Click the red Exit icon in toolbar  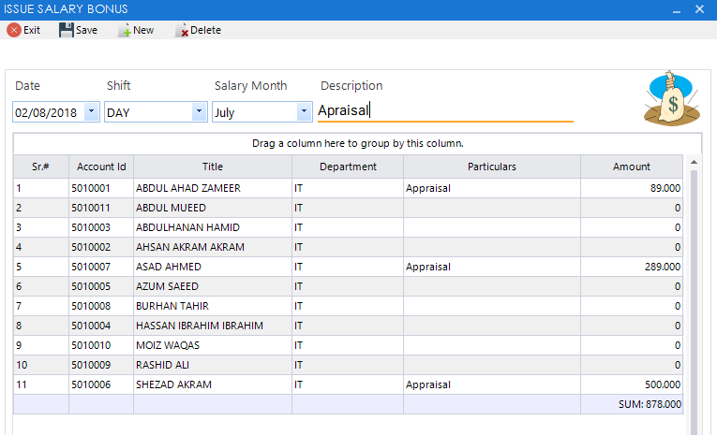[x=14, y=30]
